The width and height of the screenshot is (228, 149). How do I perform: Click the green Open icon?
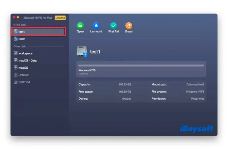[80, 26]
